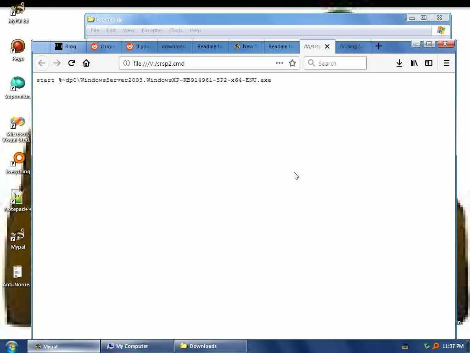Open File menu in Downloads window
Image resolution: width=470 pixels, height=353 pixels.
coord(95,31)
